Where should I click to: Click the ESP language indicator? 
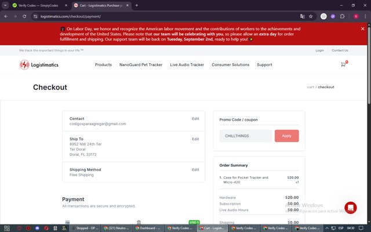(341, 228)
